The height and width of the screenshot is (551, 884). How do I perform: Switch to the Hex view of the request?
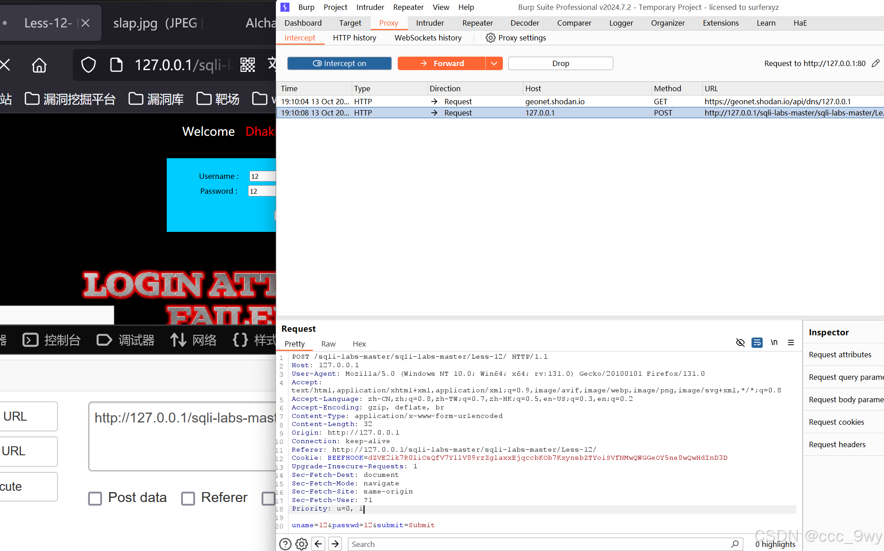(359, 343)
